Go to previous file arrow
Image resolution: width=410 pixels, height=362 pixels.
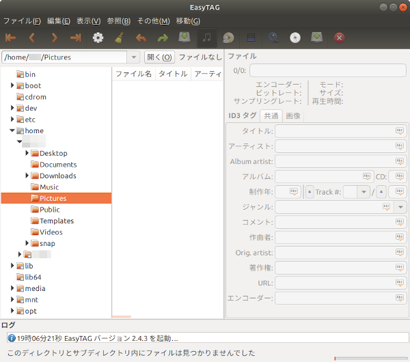pyautogui.click(x=32, y=38)
